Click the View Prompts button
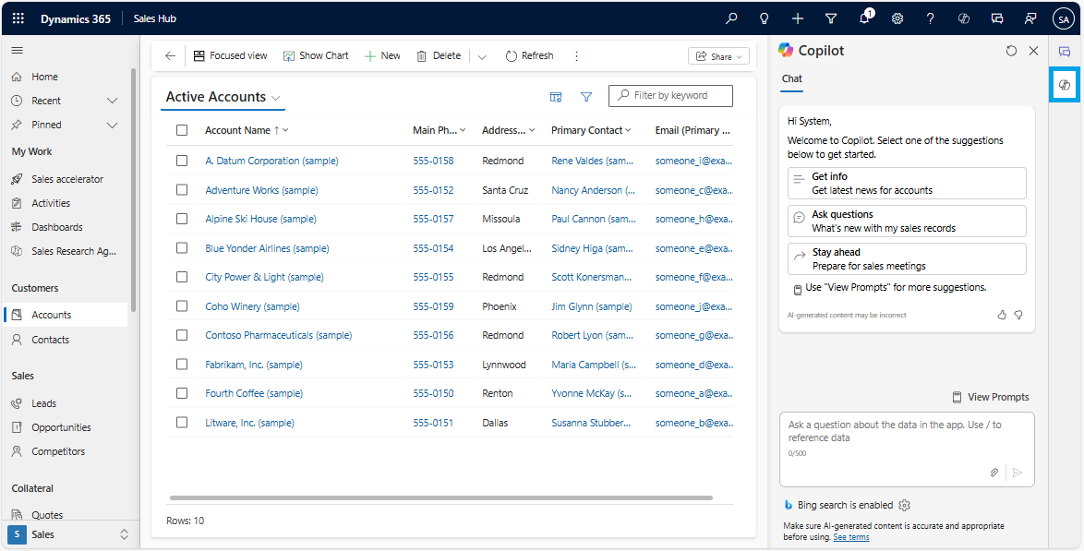 pos(990,397)
